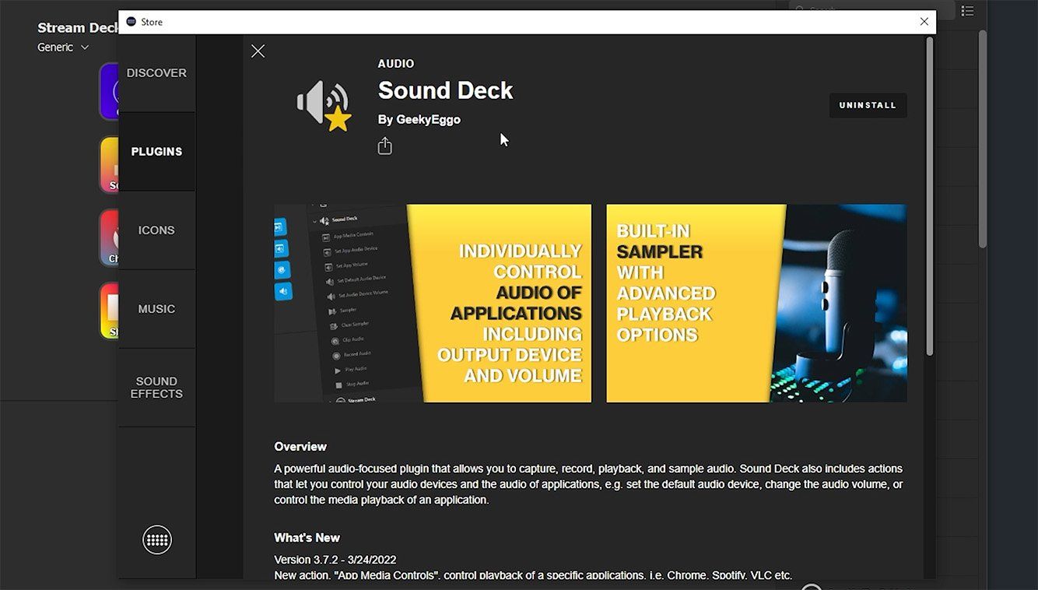The width and height of the screenshot is (1038, 590).
Task: Open the Plugins tab
Action: tap(156, 152)
